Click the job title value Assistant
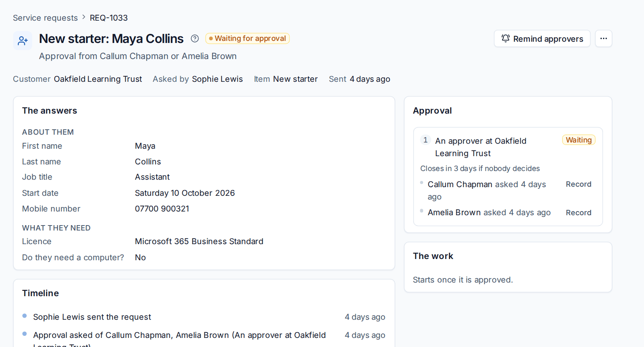The image size is (644, 347). (x=152, y=177)
